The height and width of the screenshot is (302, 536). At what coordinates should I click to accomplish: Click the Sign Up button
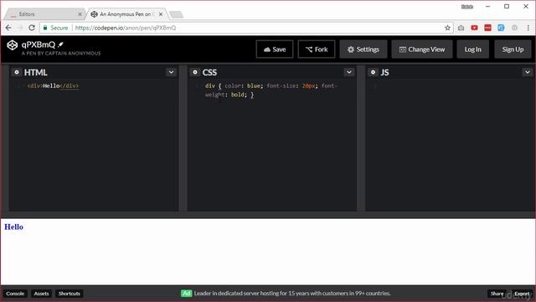click(513, 49)
